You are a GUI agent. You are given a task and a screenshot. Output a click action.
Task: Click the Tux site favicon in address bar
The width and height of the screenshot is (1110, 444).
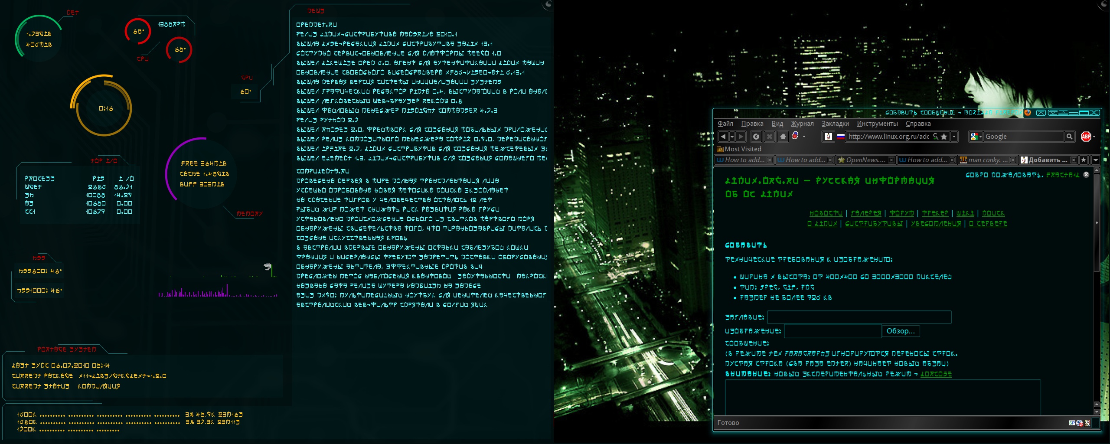pos(829,137)
